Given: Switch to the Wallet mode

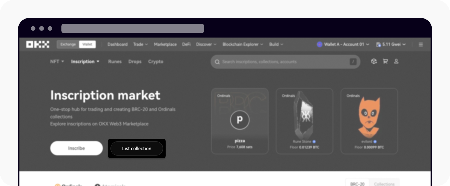Looking at the screenshot, I should pos(87,44).
